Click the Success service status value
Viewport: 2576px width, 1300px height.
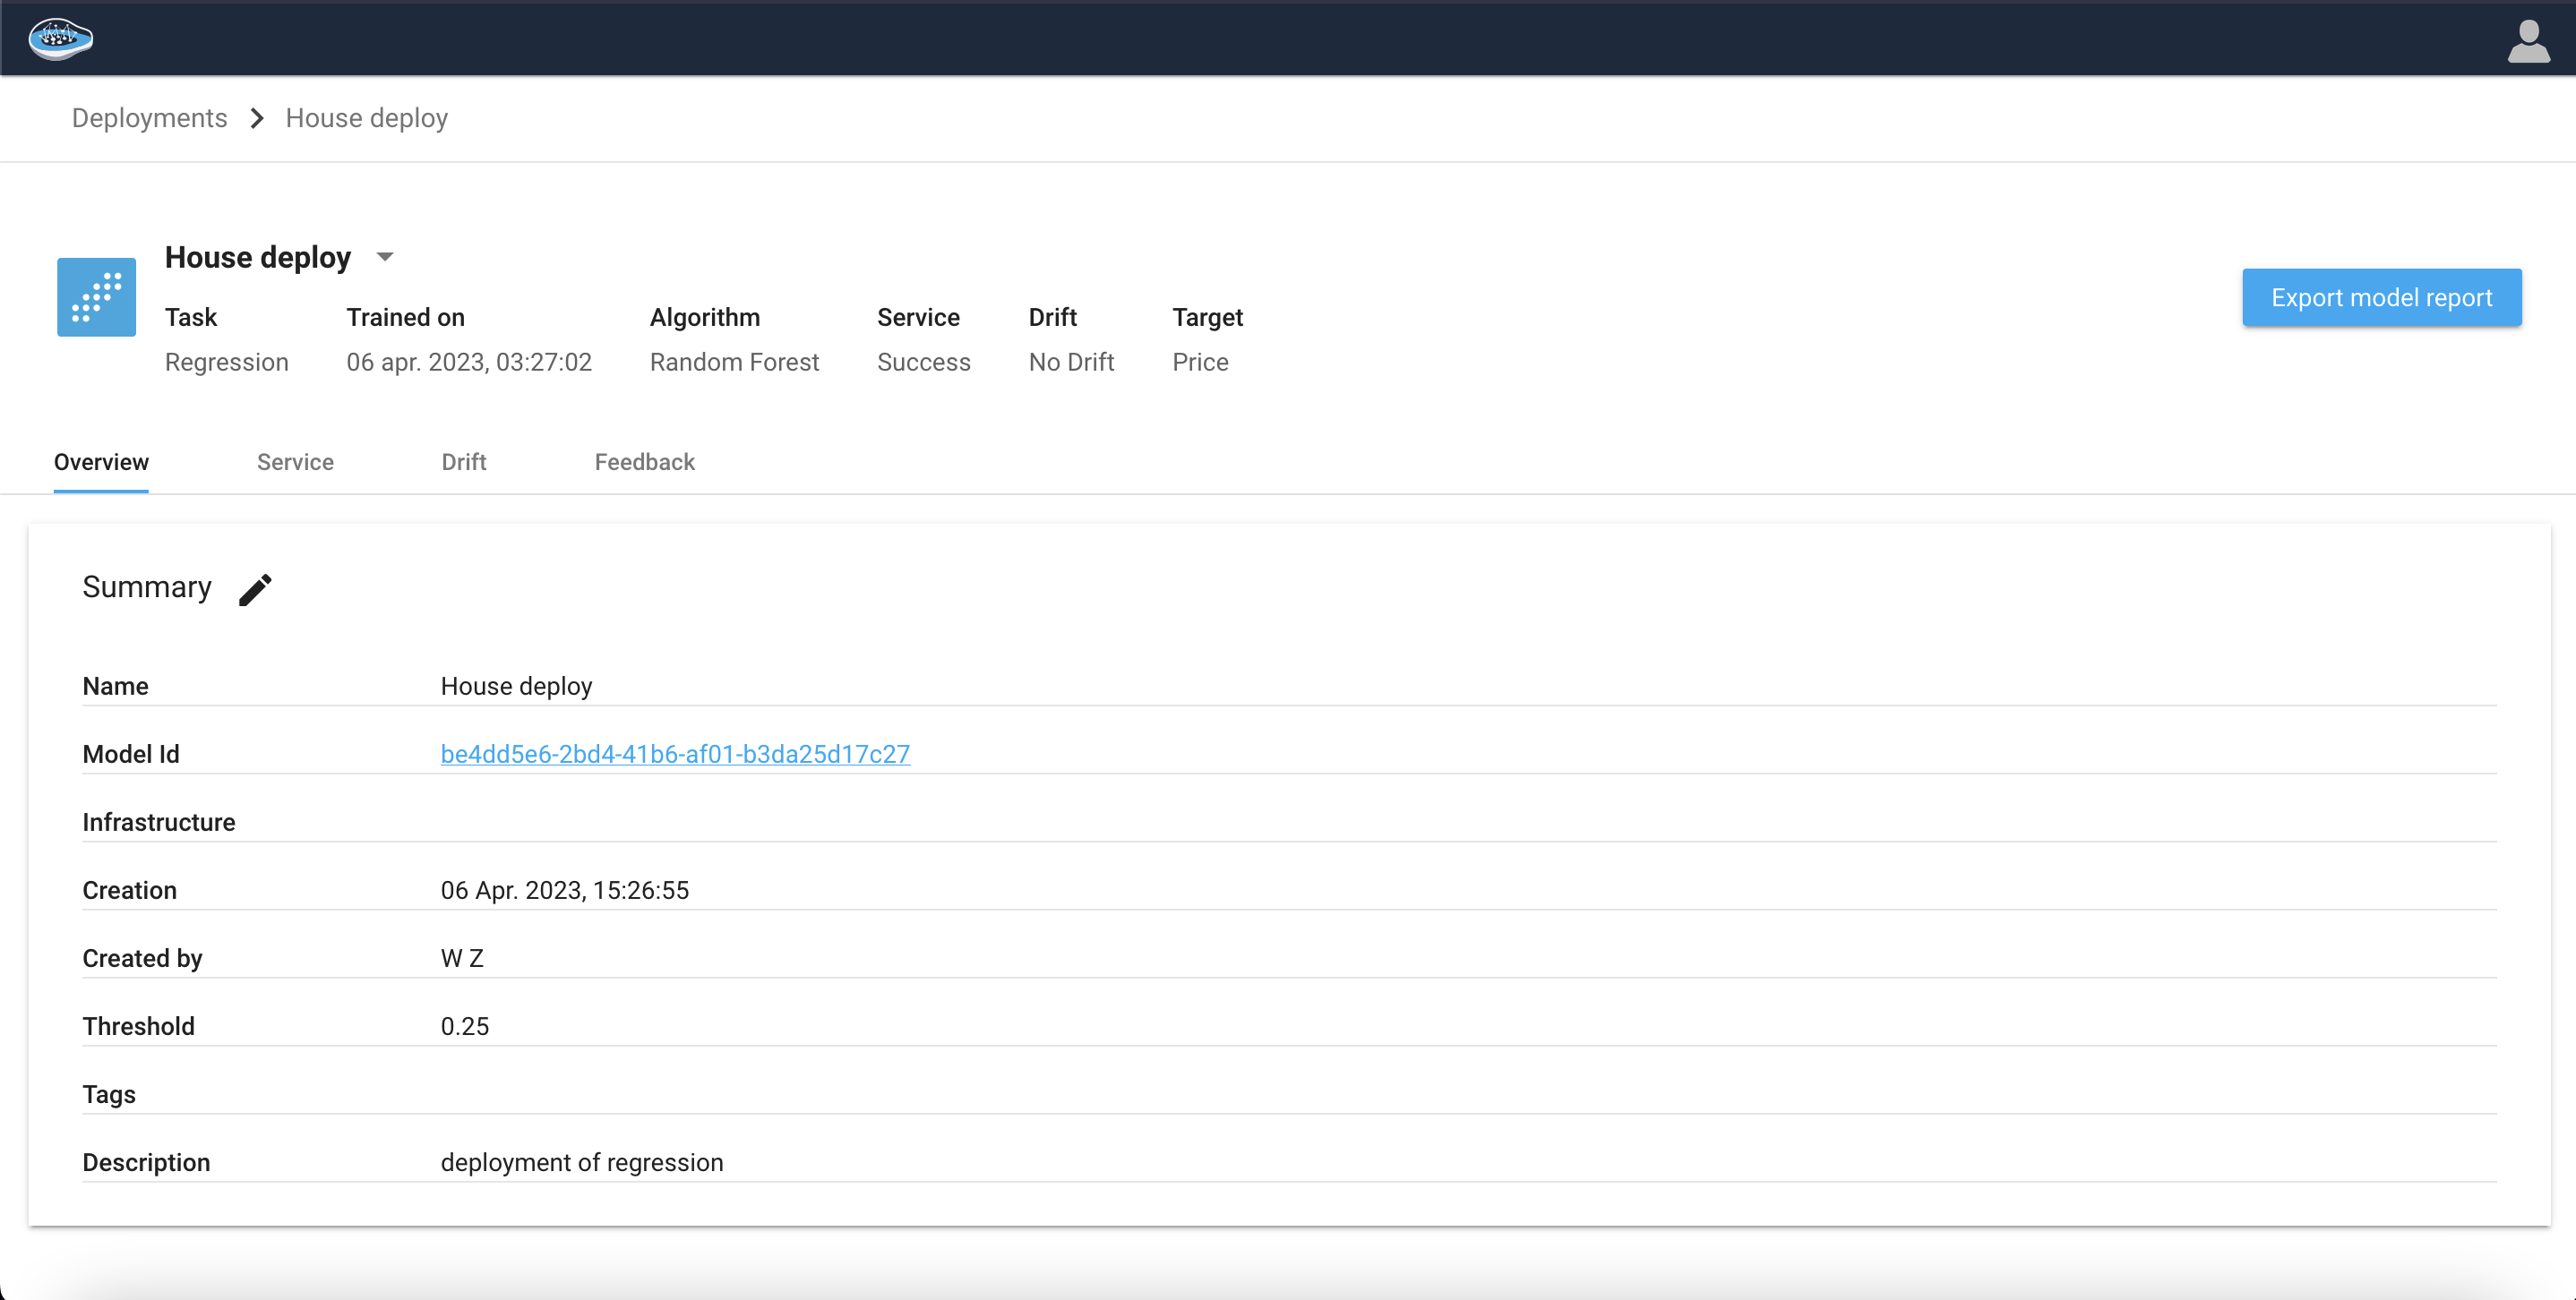pyautogui.click(x=923, y=362)
